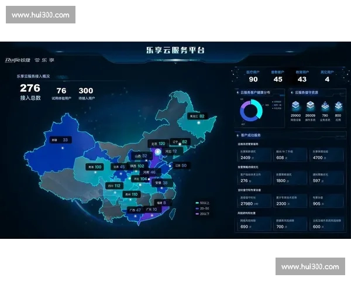Click the 云服务客户健康分布 panel heading
The height and width of the screenshot is (281, 351).
(256, 92)
